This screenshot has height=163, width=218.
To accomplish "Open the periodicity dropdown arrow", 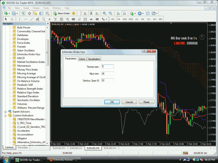I will tap(143, 14).
